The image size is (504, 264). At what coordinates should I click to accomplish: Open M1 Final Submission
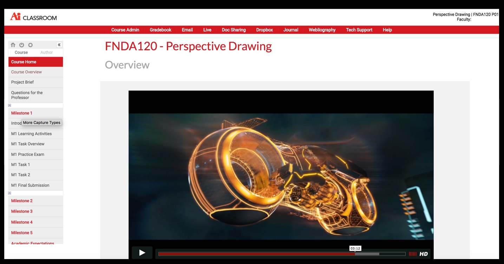pyautogui.click(x=35, y=185)
